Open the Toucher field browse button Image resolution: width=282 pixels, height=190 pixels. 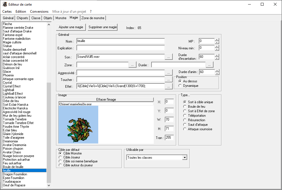tap(168, 80)
